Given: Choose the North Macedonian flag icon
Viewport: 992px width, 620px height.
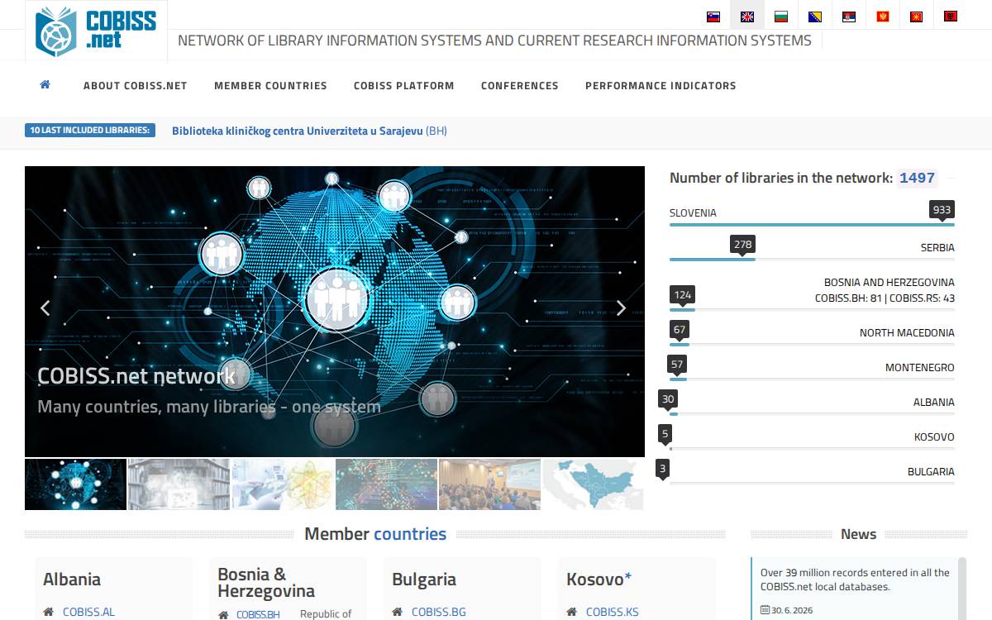Looking at the screenshot, I should point(917,17).
